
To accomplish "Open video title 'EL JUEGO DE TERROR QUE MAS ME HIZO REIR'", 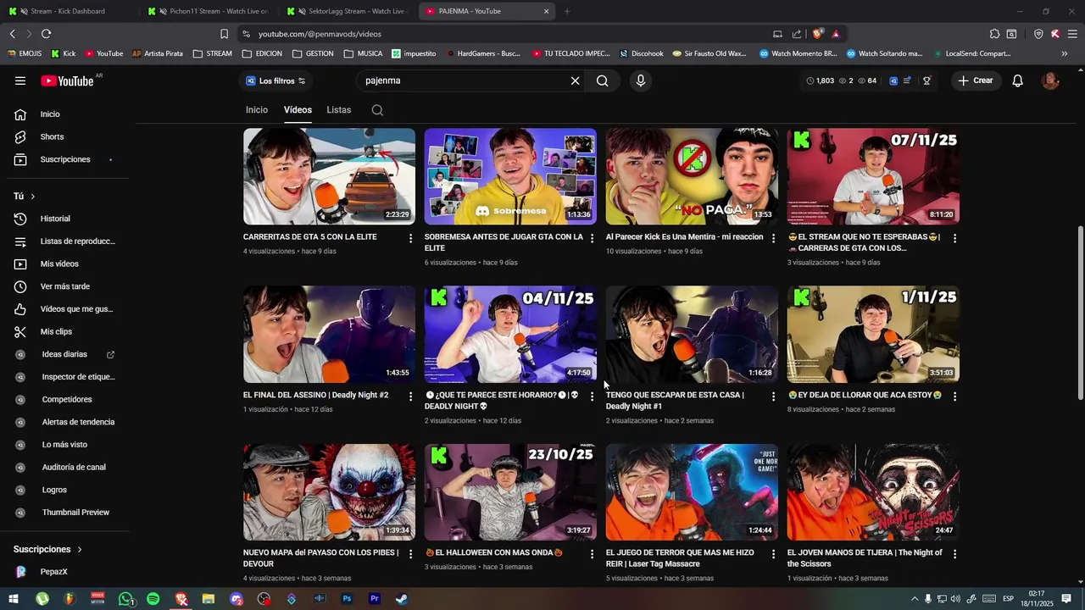I will [x=680, y=558].
